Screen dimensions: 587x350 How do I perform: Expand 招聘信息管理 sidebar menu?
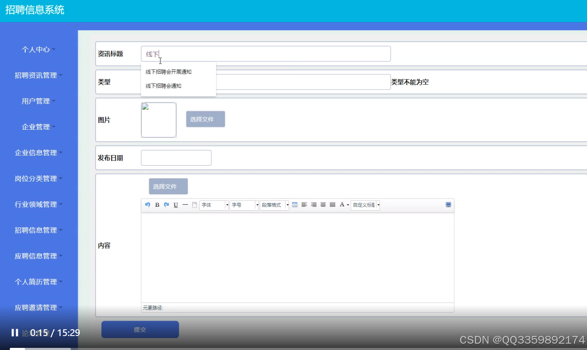(39, 231)
